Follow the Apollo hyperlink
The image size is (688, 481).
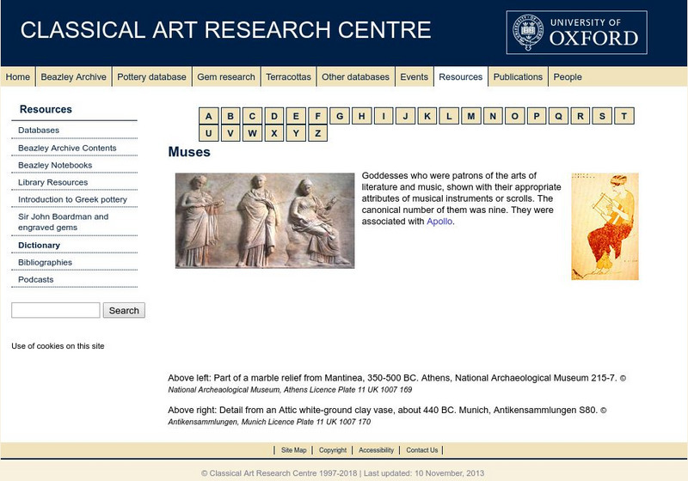coord(439,222)
